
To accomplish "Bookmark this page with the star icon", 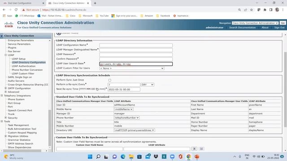I will tap(252, 10).
